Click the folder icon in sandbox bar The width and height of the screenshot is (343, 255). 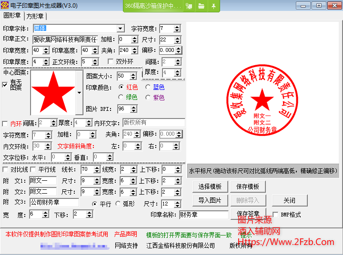(x=202, y=6)
